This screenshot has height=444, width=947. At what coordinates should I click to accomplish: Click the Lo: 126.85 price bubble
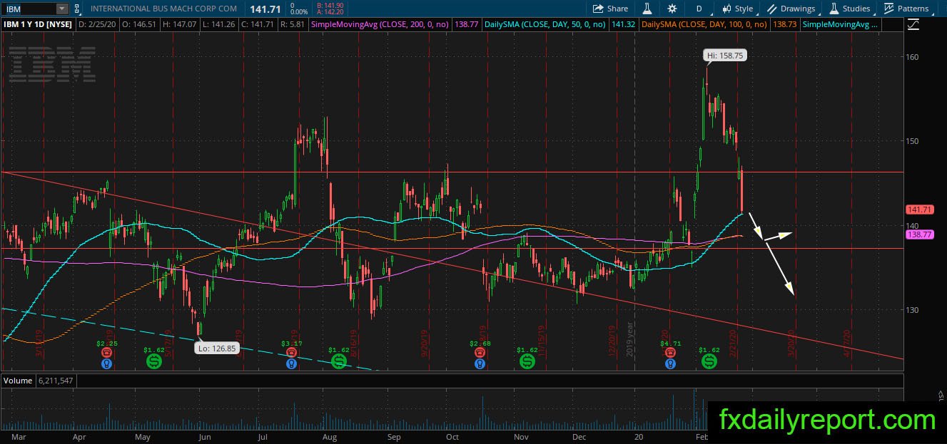217,349
